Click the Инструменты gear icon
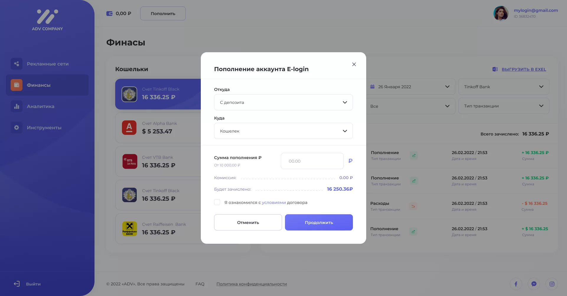This screenshot has width=567, height=296. pos(17,127)
